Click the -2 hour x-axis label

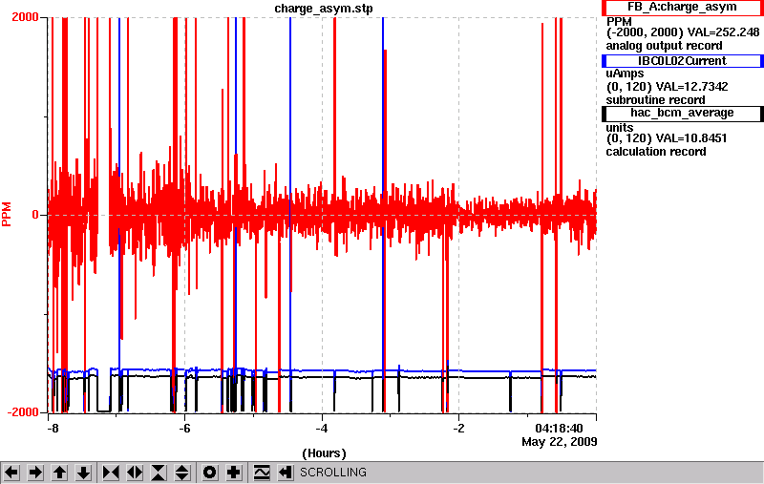point(458,428)
